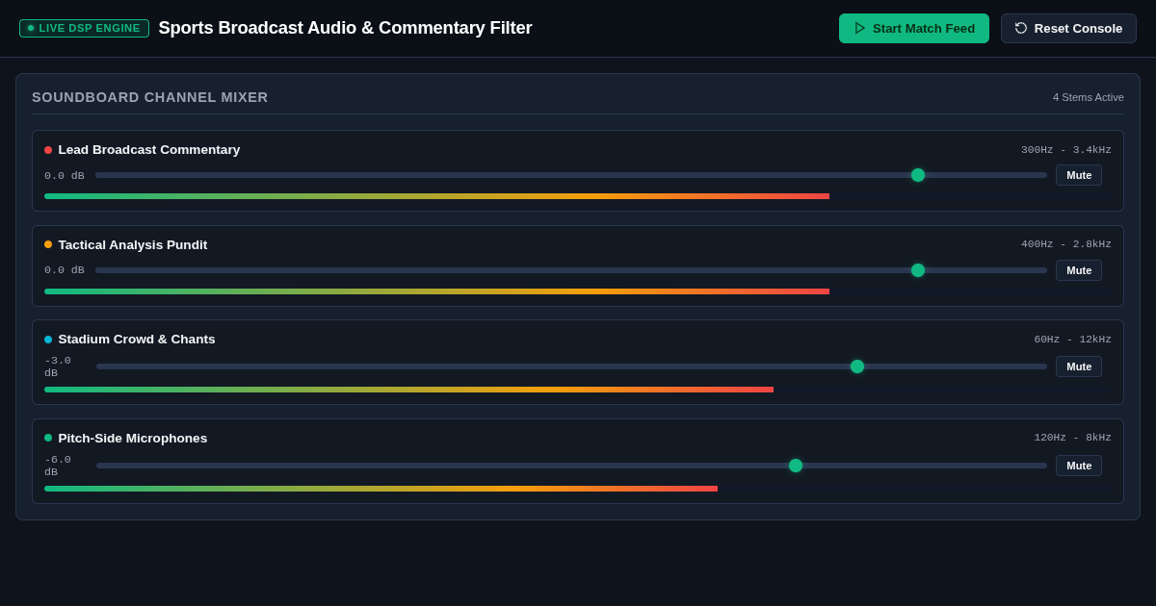Click the circular arrow icon in Reset Console

[x=1021, y=28]
